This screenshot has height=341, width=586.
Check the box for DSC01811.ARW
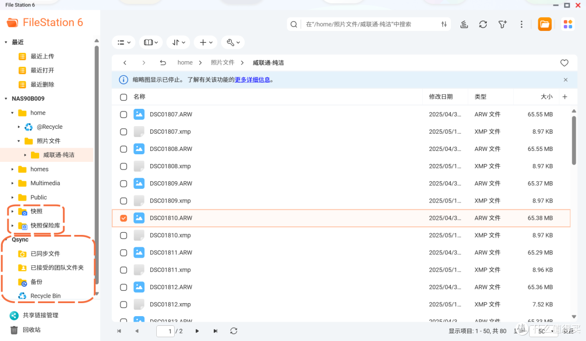(x=123, y=253)
